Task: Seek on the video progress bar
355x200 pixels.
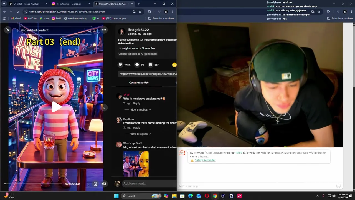Action: pyautogui.click(x=33, y=184)
